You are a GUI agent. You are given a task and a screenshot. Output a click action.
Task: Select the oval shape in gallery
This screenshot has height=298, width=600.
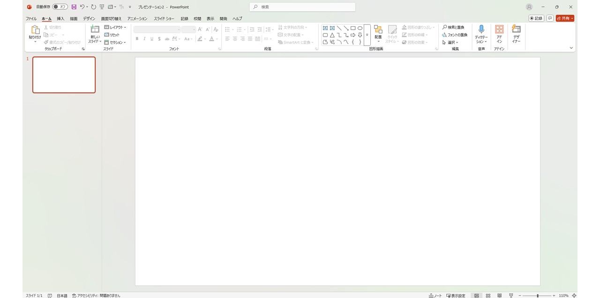(360, 28)
